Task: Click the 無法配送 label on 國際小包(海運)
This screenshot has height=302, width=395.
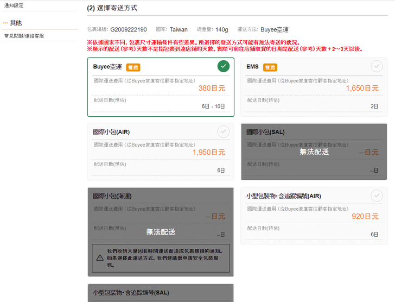Action: click(x=161, y=232)
